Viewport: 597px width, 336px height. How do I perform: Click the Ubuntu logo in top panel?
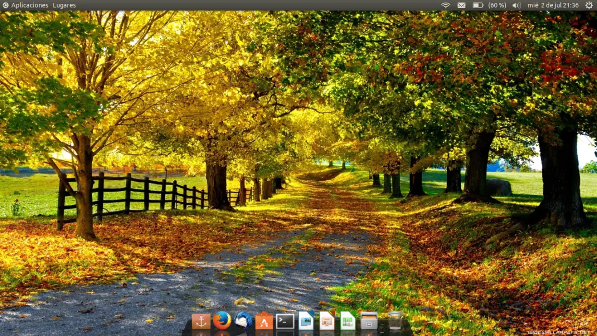5,5
